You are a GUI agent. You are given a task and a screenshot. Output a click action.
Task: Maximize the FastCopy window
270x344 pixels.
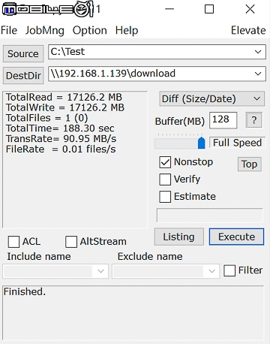(209, 9)
